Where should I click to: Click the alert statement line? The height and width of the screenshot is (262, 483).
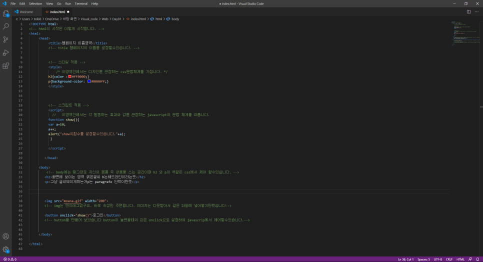[x=86, y=134]
